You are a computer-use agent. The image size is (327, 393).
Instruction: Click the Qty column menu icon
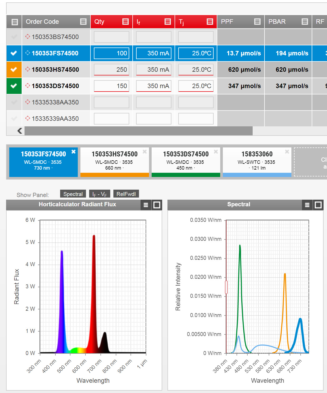pyautogui.click(x=126, y=22)
